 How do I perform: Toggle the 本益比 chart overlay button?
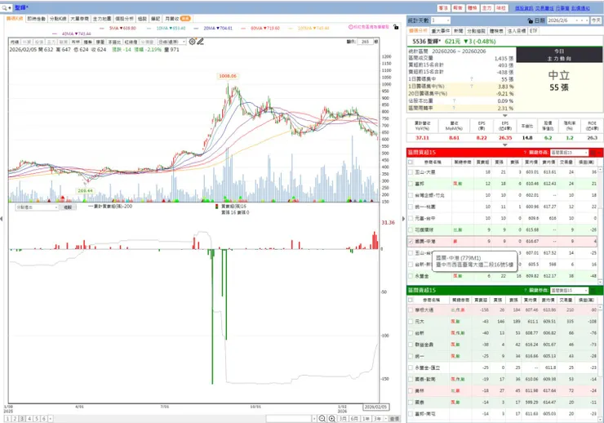pos(114,42)
